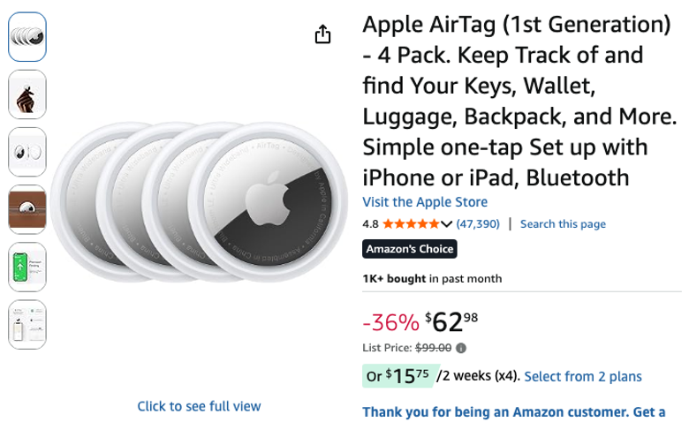
Task: Click to see full view link
Action: coord(199,406)
